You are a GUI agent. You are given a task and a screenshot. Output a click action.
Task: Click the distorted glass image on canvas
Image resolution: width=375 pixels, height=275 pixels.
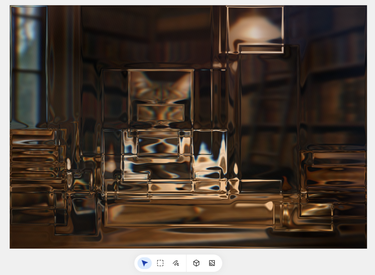click(x=188, y=127)
